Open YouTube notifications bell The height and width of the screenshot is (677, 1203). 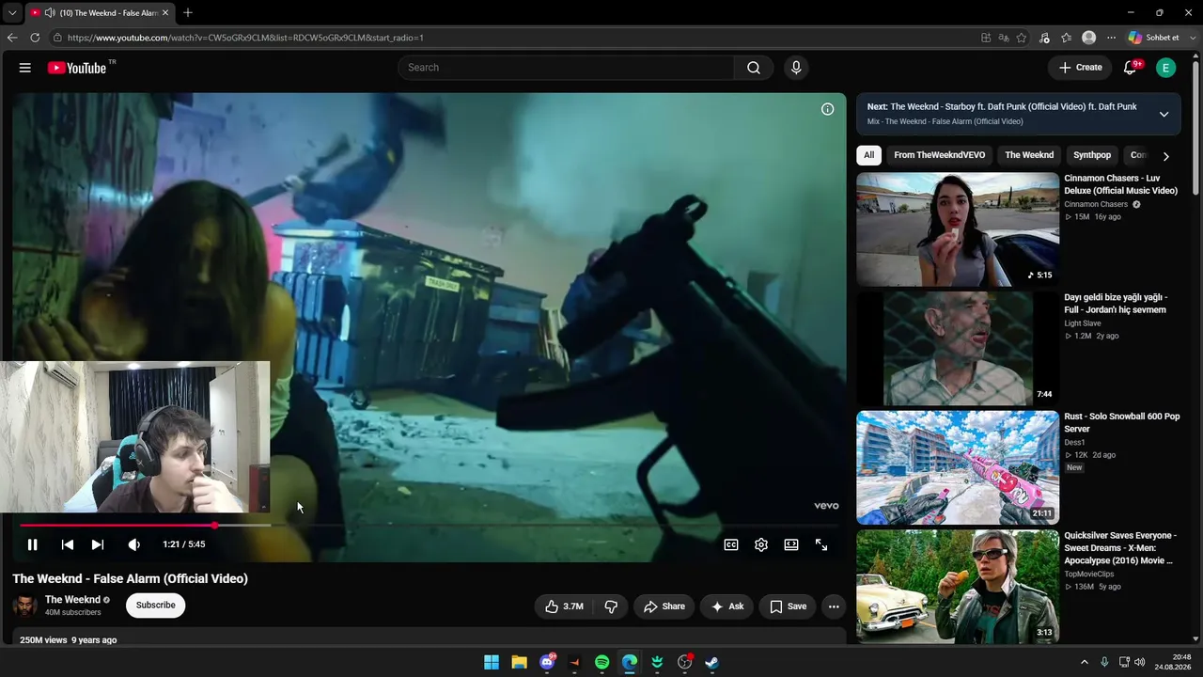(x=1131, y=68)
